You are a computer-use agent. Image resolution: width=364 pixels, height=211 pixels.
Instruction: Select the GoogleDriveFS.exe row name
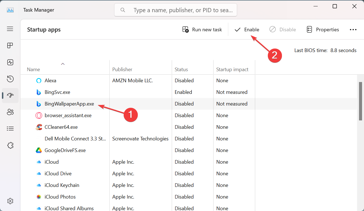pyautogui.click(x=65, y=150)
